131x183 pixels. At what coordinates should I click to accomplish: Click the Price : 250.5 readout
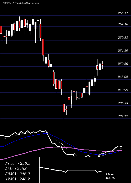18,163
